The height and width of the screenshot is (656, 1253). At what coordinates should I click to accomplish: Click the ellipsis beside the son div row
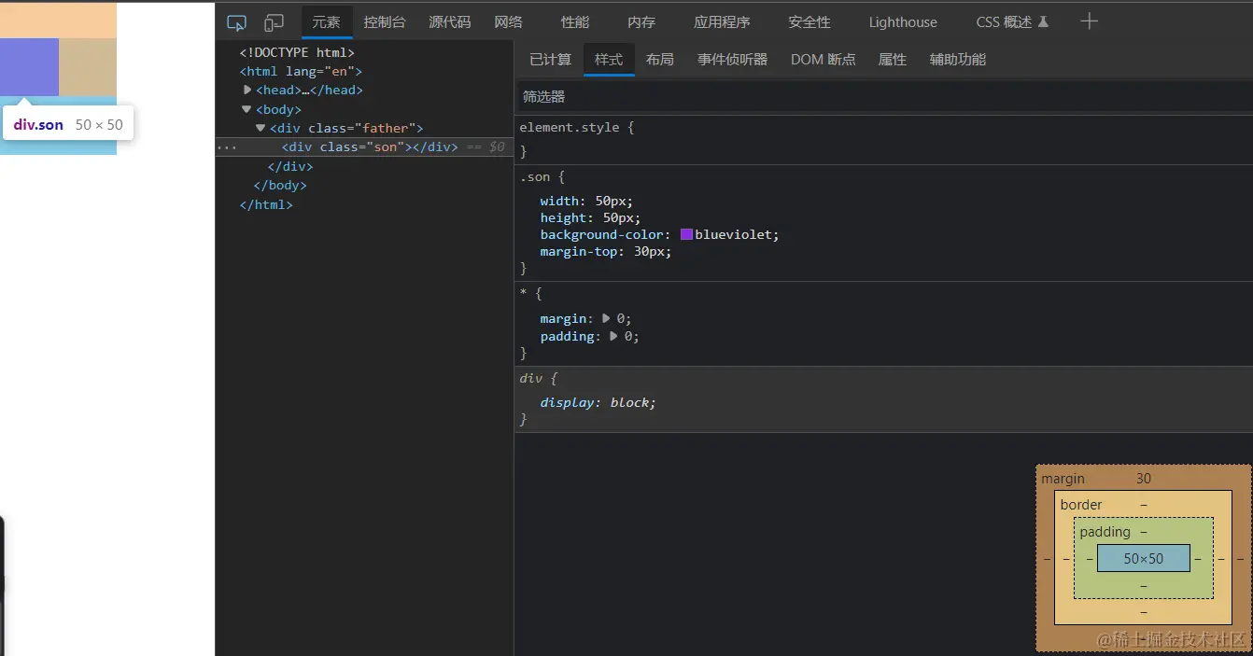click(227, 147)
